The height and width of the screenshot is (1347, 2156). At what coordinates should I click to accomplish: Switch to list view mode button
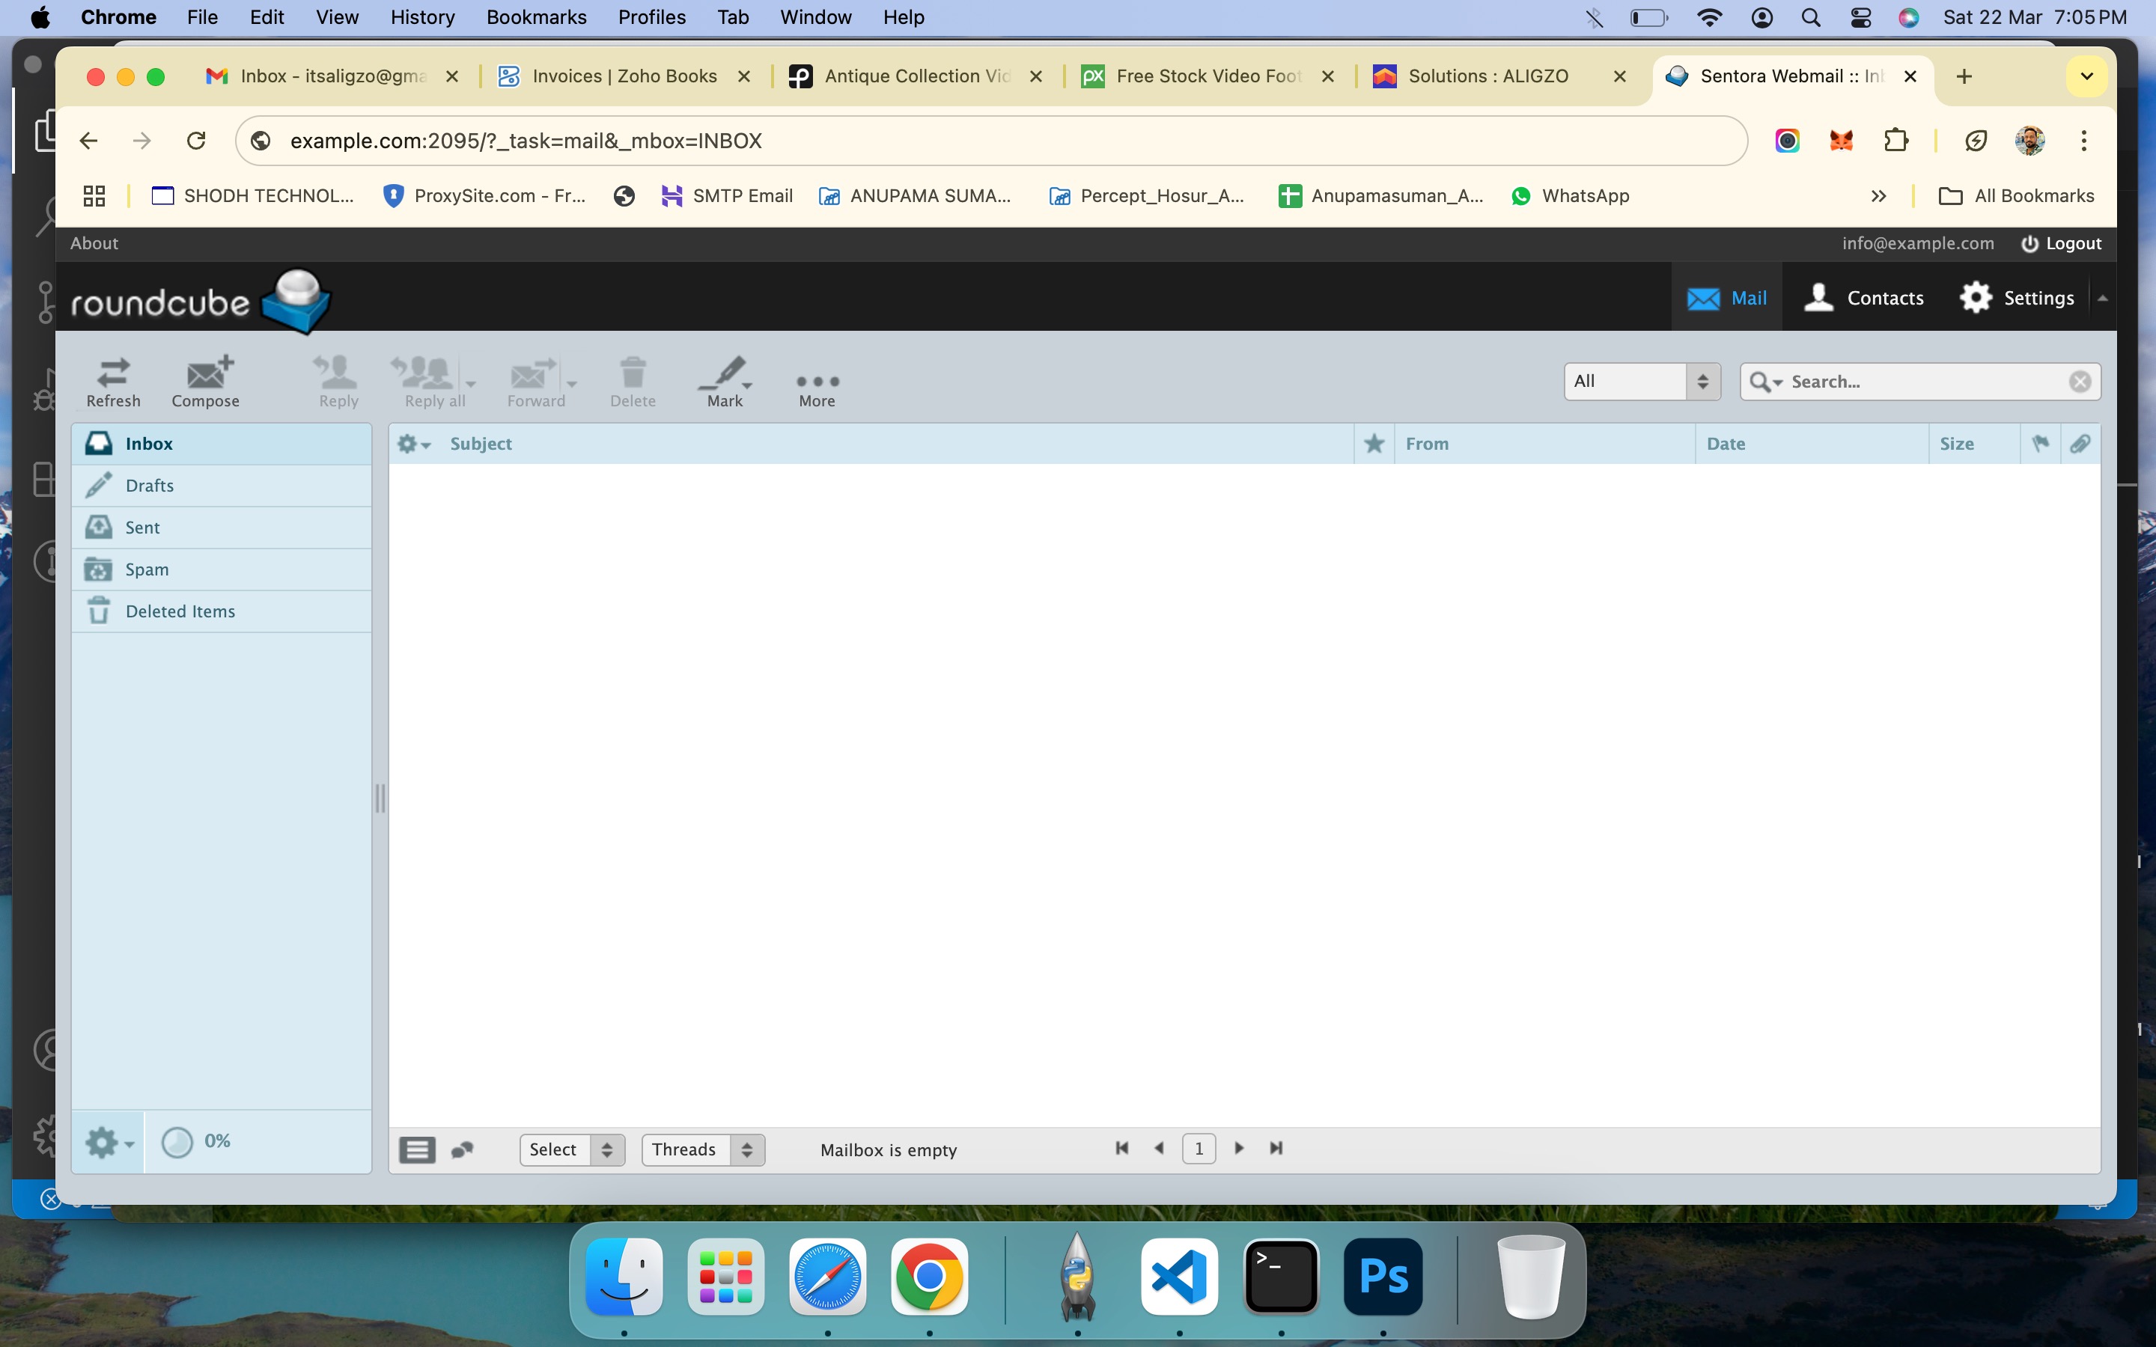tap(417, 1149)
